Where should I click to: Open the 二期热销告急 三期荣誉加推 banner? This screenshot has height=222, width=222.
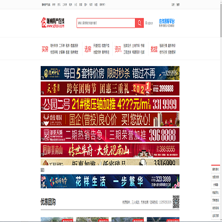pyautogui.click(x=110, y=135)
